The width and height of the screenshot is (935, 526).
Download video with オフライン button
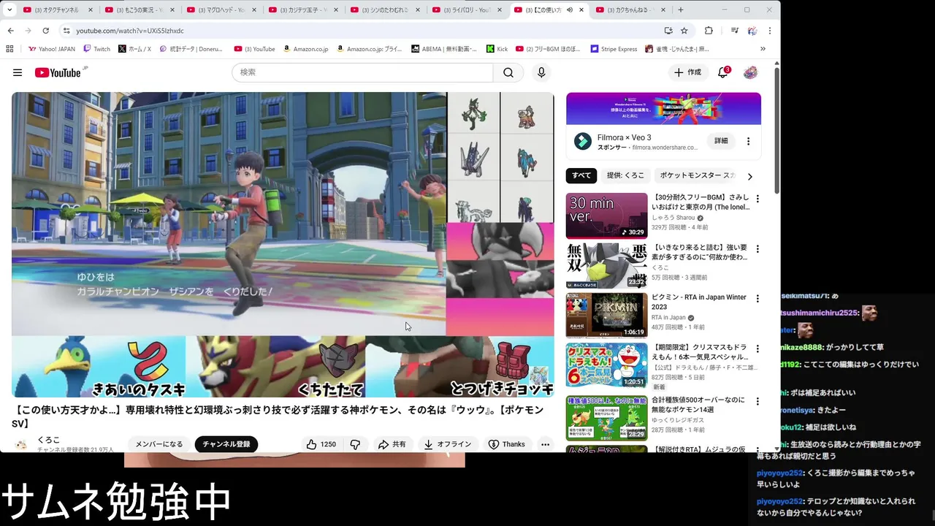pyautogui.click(x=448, y=444)
